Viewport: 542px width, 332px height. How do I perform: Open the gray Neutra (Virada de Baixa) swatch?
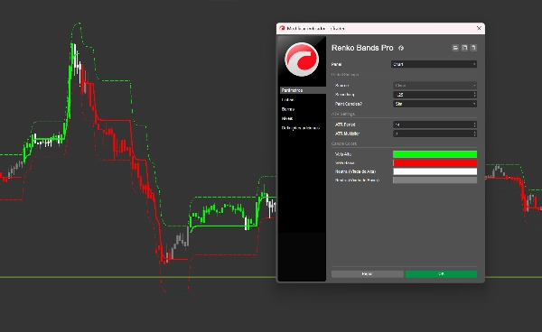(435, 180)
